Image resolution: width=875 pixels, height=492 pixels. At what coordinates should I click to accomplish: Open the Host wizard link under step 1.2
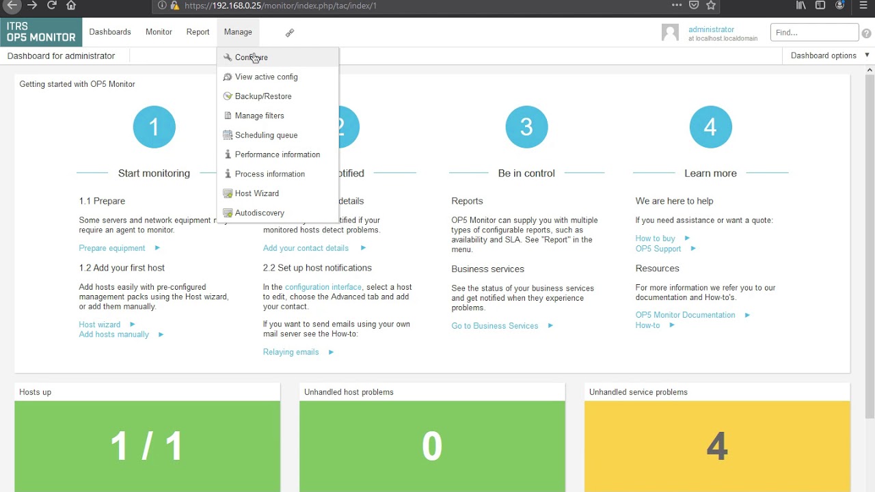[x=100, y=325]
